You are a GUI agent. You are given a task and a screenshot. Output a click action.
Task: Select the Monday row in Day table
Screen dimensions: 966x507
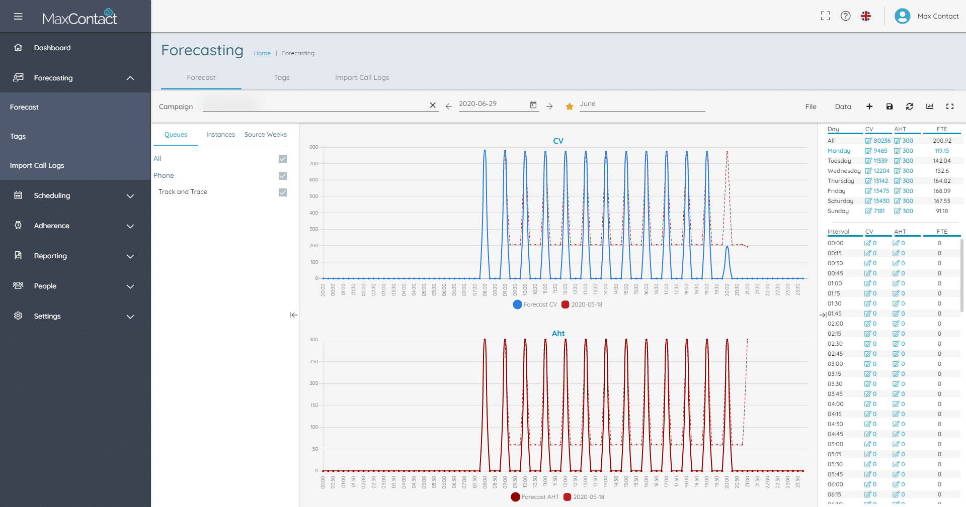pyautogui.click(x=839, y=151)
